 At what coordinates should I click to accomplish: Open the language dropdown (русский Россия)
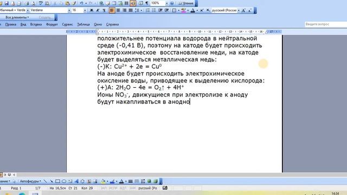(239, 10)
